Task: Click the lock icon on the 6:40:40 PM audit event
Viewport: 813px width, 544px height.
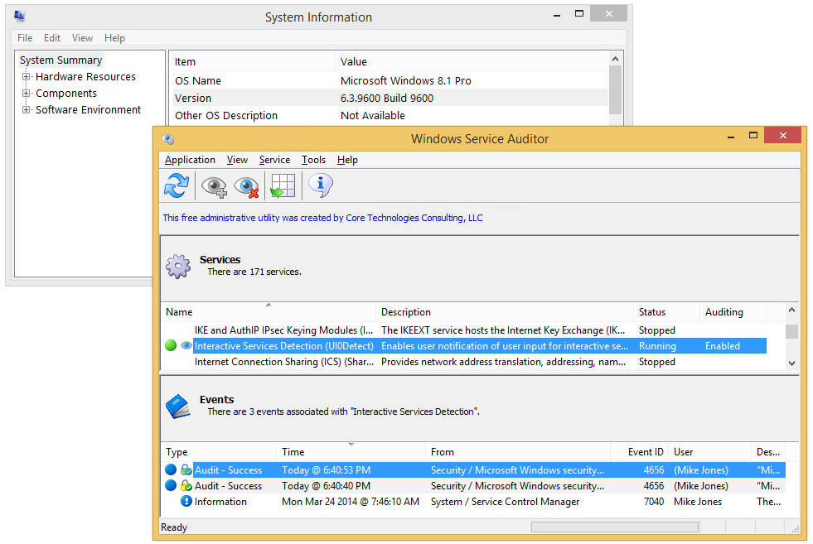Action: pos(186,485)
